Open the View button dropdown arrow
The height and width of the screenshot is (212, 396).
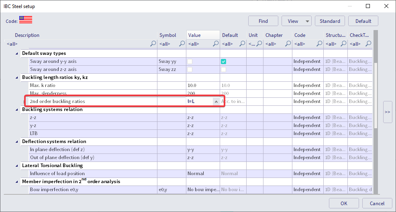pyautogui.click(x=307, y=21)
